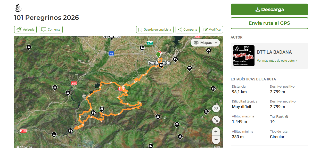This screenshot has height=148, width=328.
Task: Download the route with Descarga
Action: [269, 10]
